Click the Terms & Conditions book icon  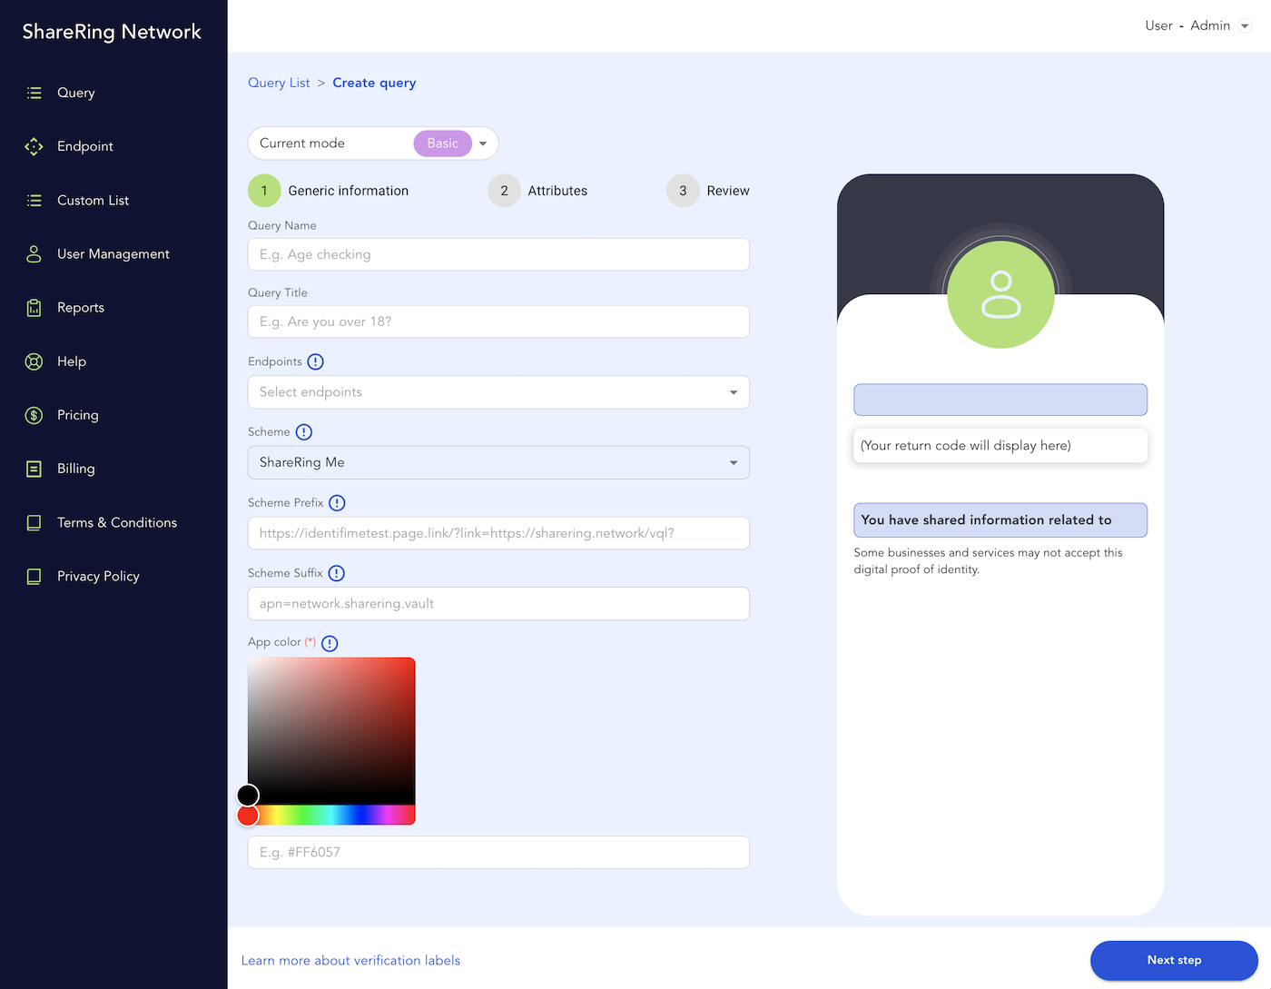pos(34,523)
